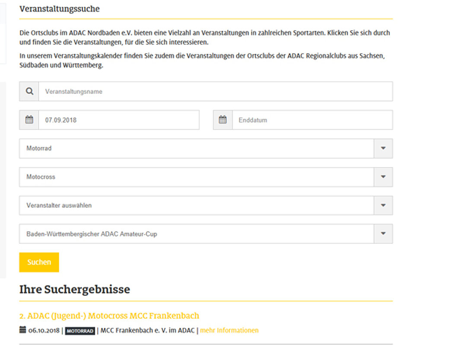Select the Motorrad category field

pos(197,148)
